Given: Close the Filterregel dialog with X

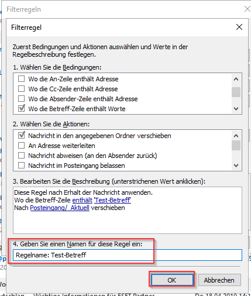Looking at the screenshot, I should click(239, 27).
